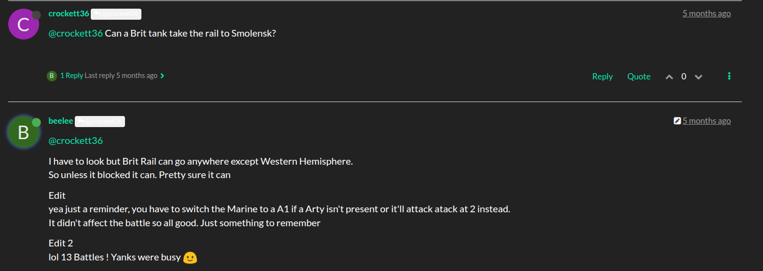Image resolution: width=763 pixels, height=271 pixels.
Task: View the vote count 0 on crockett36's post
Action: coord(683,77)
